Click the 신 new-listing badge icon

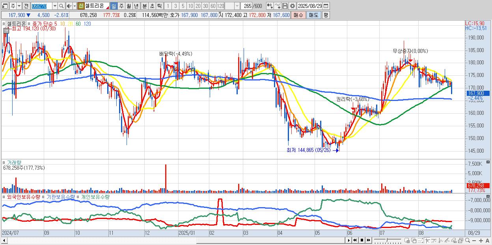tap(81, 6)
